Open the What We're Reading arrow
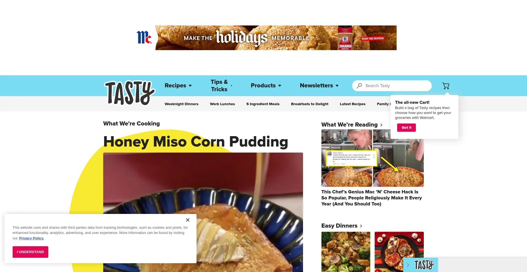The width and height of the screenshot is (527, 272). (381, 125)
